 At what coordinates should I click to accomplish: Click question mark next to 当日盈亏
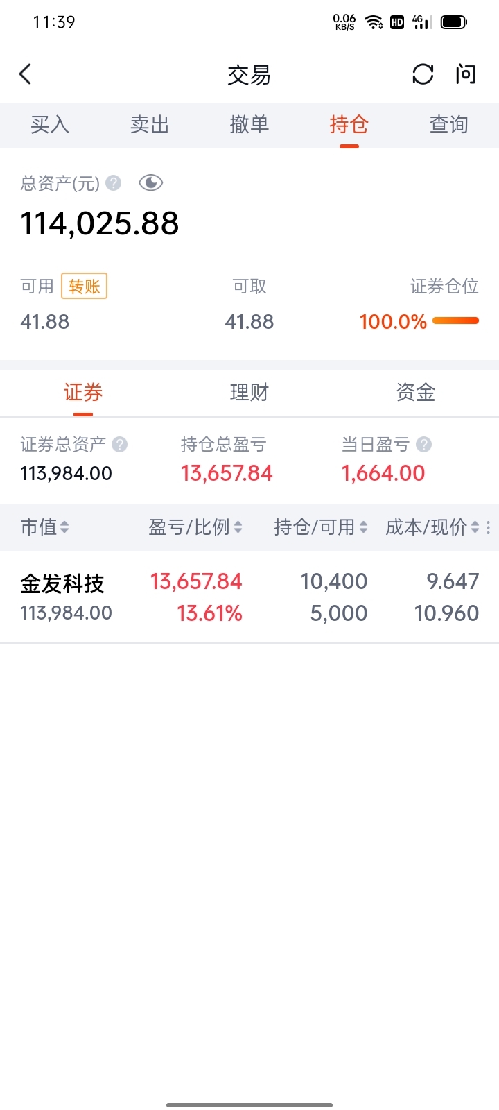coord(424,444)
